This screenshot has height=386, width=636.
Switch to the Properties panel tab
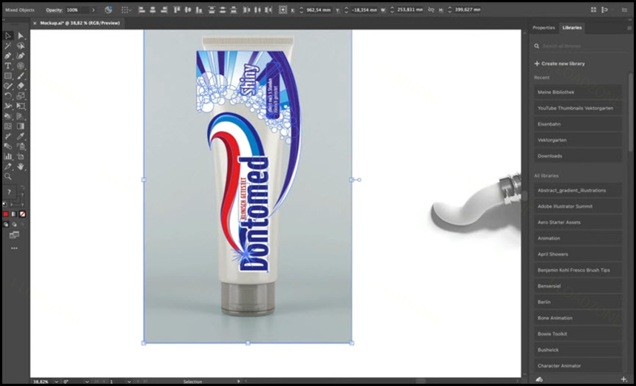[544, 27]
